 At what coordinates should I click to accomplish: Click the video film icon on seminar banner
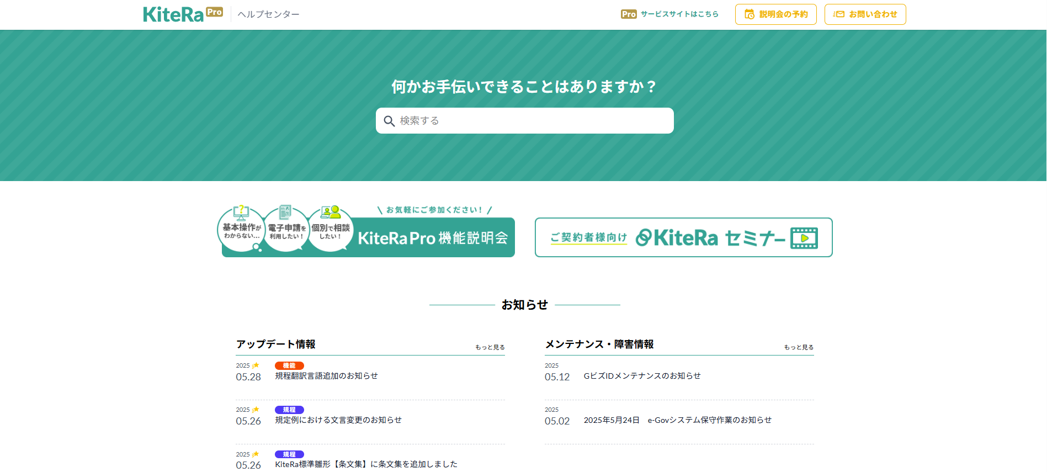[x=804, y=238]
